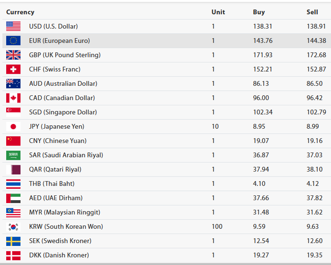
Task: Click the Danish flag icon
Action: pyautogui.click(x=13, y=255)
